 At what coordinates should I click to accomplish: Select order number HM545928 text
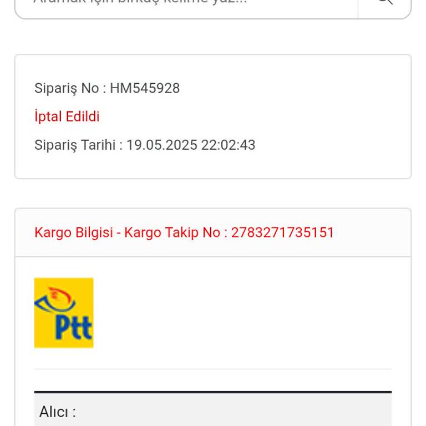click(x=145, y=88)
